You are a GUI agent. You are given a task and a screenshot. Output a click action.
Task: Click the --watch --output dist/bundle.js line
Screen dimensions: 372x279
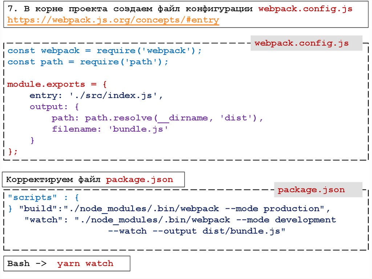coord(197,231)
